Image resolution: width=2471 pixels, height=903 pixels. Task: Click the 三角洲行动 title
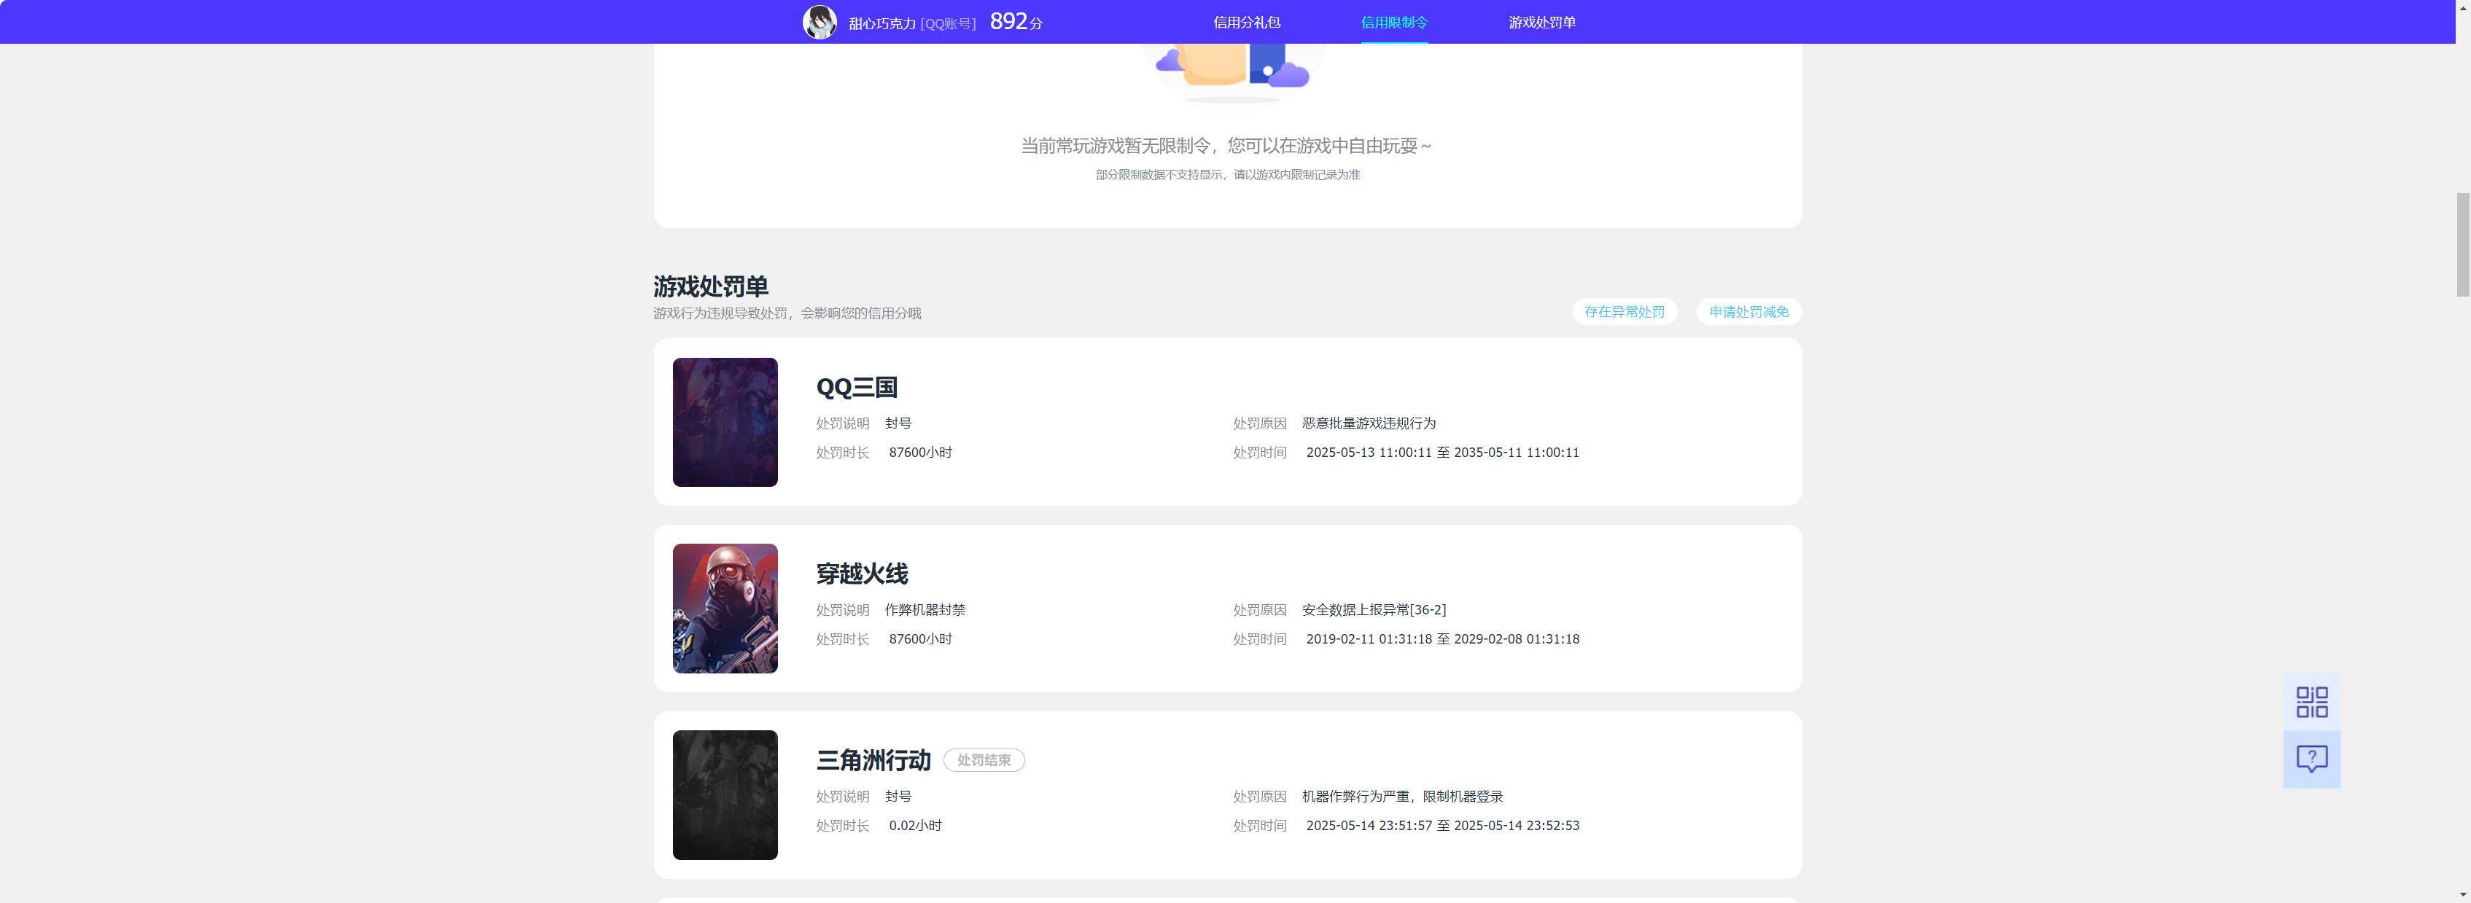point(873,760)
